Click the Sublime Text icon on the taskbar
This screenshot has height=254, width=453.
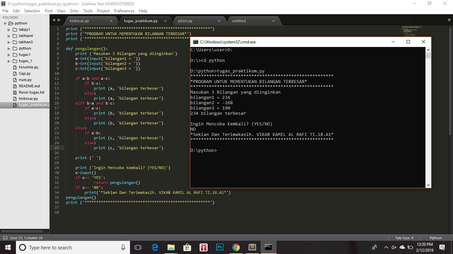252,247
